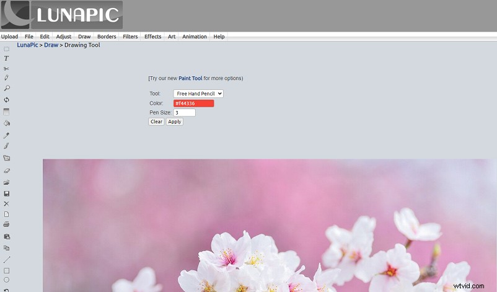Open the Borders menu

(107, 37)
